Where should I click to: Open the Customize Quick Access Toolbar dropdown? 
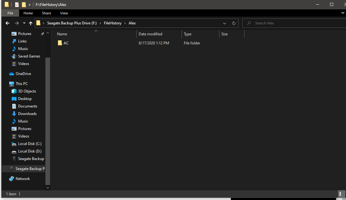tap(29, 5)
